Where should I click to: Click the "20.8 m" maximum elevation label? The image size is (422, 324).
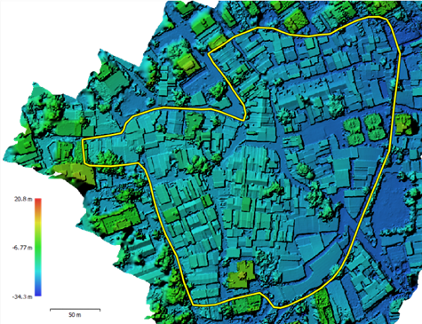(23, 199)
